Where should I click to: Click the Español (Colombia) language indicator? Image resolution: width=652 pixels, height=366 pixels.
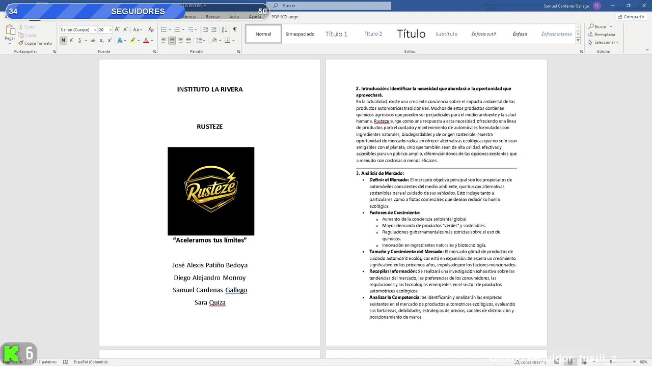pyautogui.click(x=91, y=362)
